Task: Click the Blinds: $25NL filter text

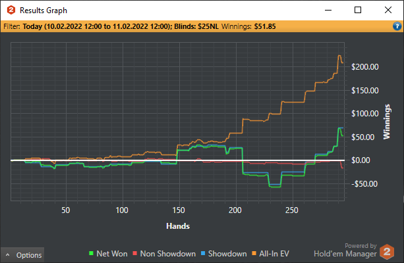Action: point(196,26)
